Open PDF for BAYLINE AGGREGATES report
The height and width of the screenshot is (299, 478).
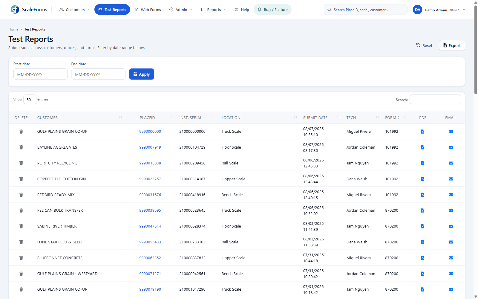coord(422,147)
